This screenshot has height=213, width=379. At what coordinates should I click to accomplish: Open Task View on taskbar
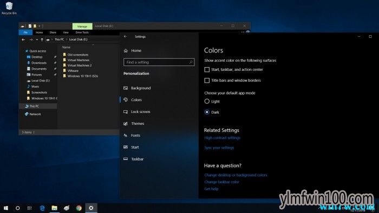click(x=29, y=208)
